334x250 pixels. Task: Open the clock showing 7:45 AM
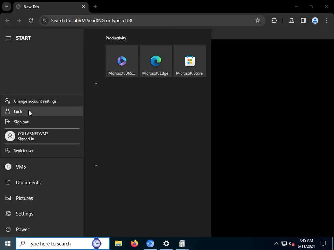(x=306, y=243)
